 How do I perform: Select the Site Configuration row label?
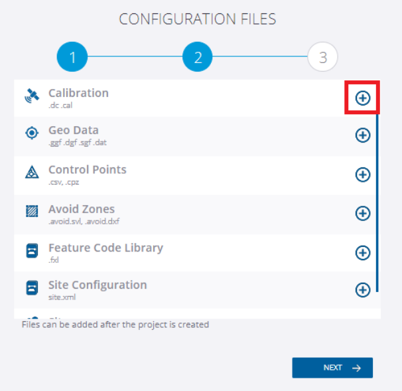point(98,285)
